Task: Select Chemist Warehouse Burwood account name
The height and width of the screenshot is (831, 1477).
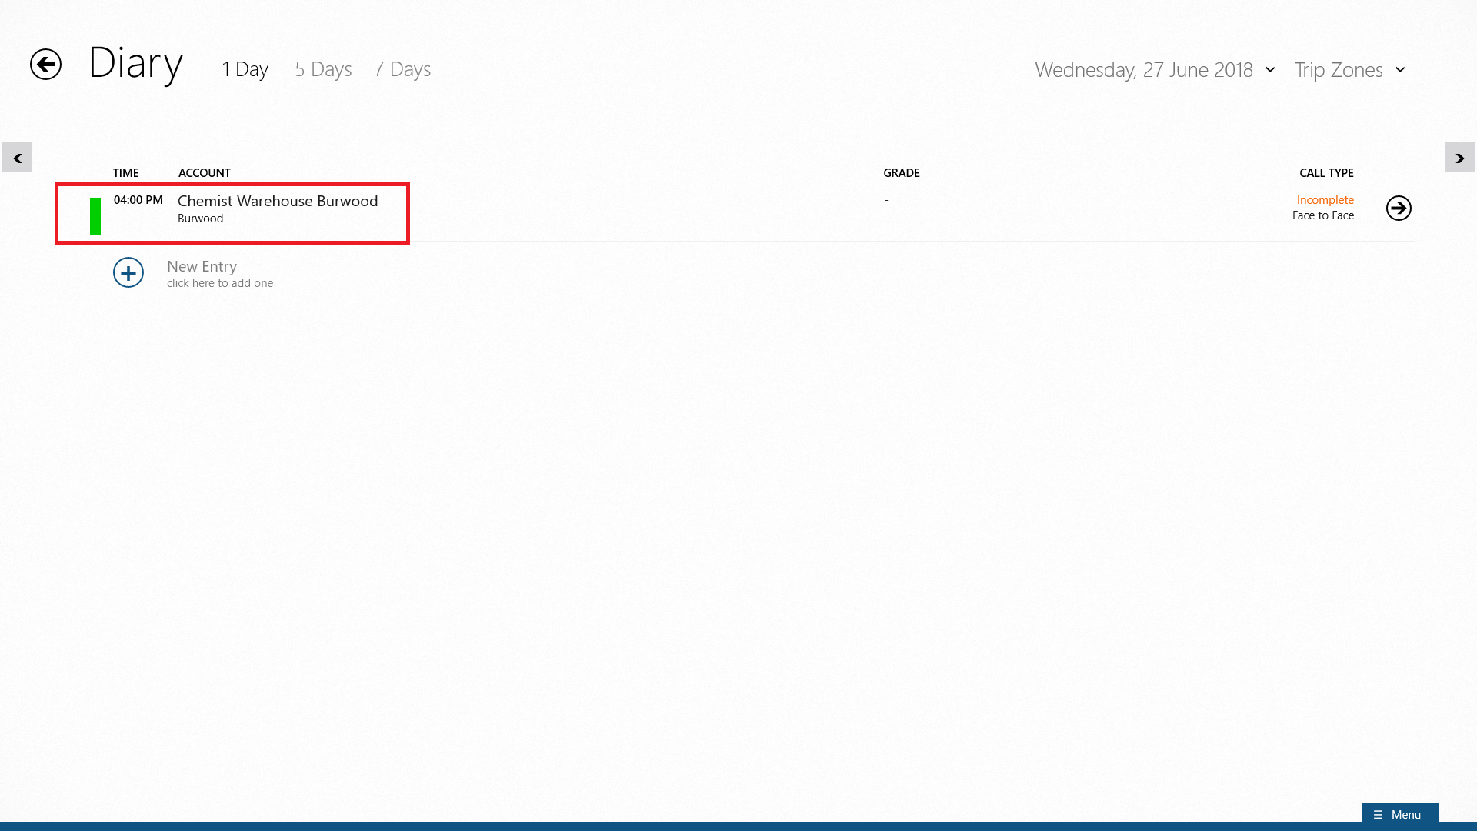Action: 278,201
